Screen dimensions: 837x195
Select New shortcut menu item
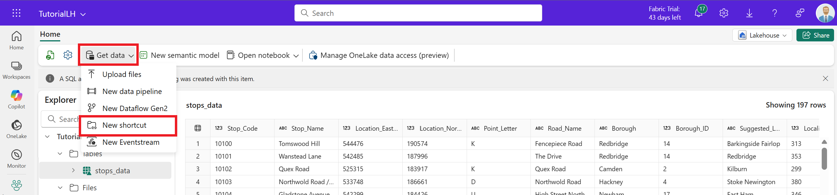pyautogui.click(x=128, y=125)
